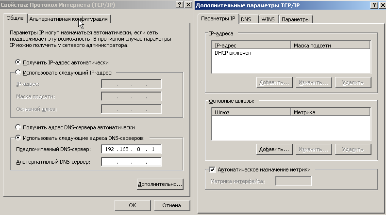Select Получить IP-адрес автоматически radio button
Viewport: 386px width, 215px height.
click(x=18, y=62)
